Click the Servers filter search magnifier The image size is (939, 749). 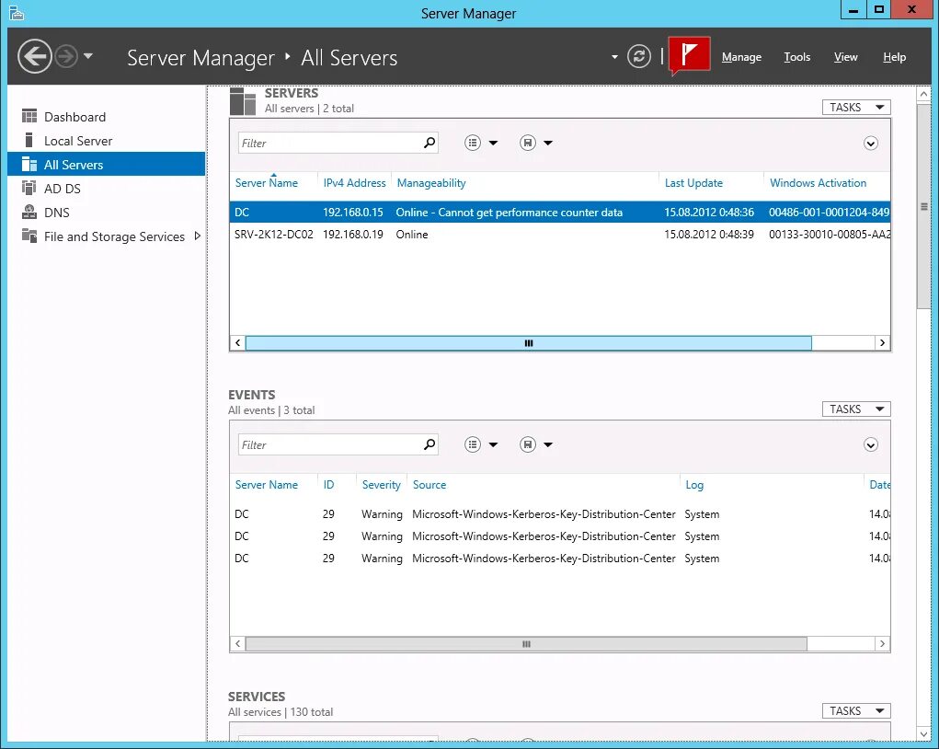429,143
